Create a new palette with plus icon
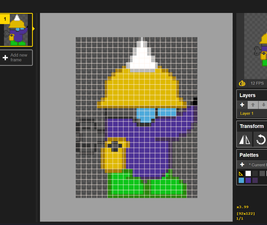This screenshot has width=267, height=225. tap(242, 165)
